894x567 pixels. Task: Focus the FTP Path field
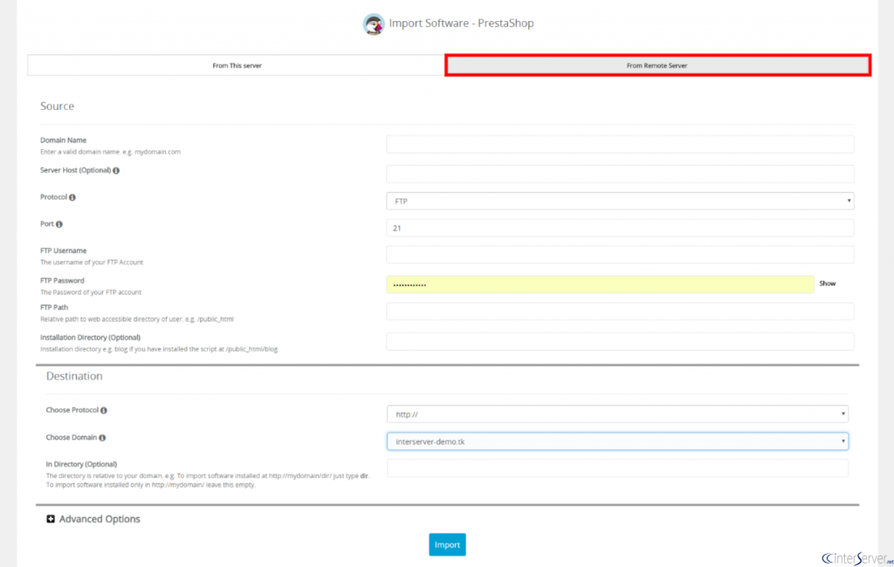click(621, 311)
